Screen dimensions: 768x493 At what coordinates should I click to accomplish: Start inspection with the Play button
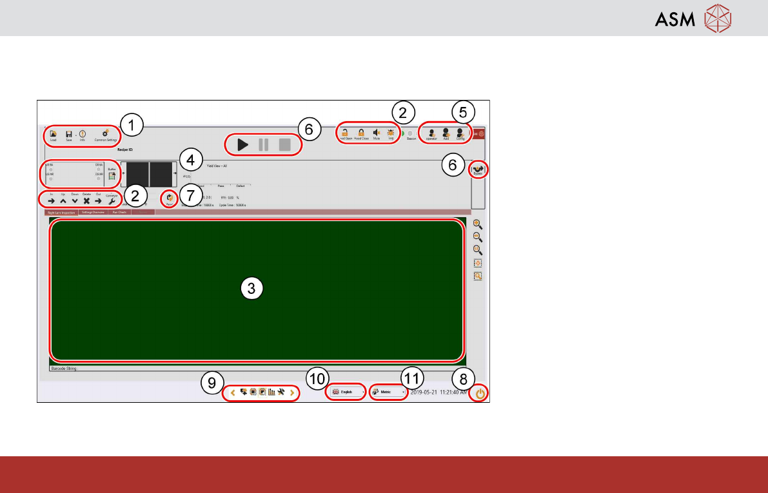pos(242,145)
